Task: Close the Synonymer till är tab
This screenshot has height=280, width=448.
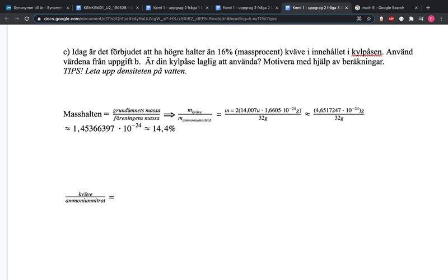Action: tap(68, 8)
